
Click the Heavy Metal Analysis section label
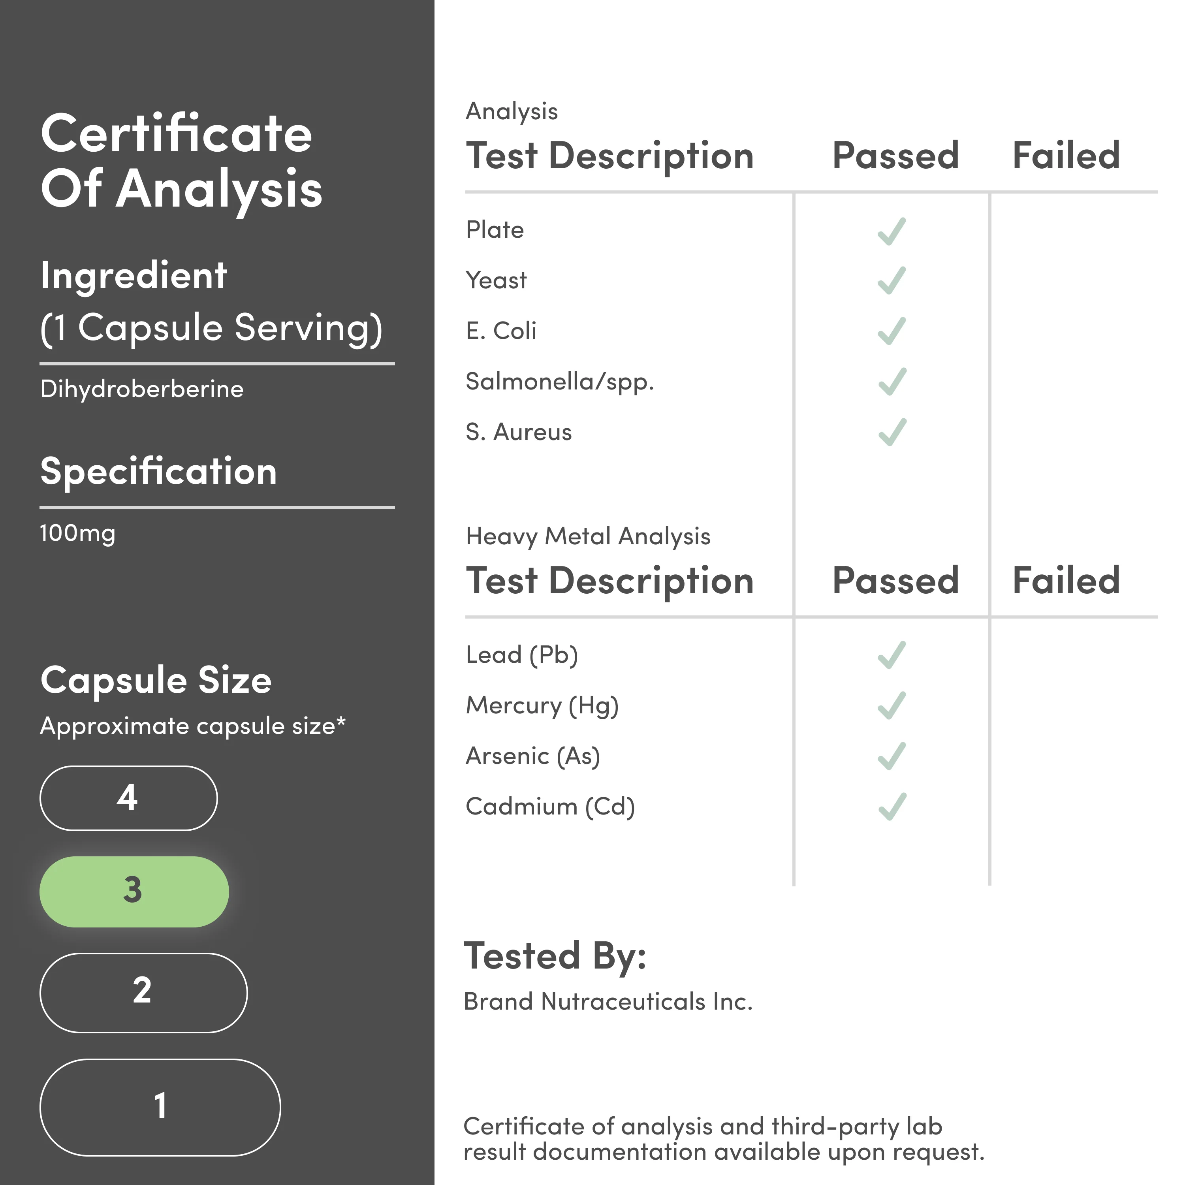[x=588, y=536]
